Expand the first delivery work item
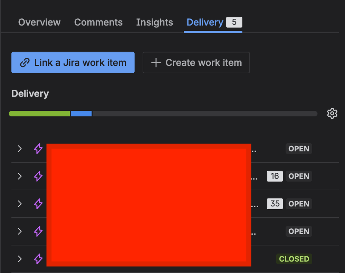The width and height of the screenshot is (345, 273). point(20,149)
